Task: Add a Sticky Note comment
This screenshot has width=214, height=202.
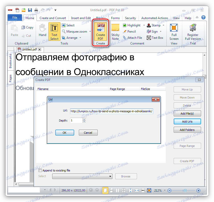Action: click(115, 32)
